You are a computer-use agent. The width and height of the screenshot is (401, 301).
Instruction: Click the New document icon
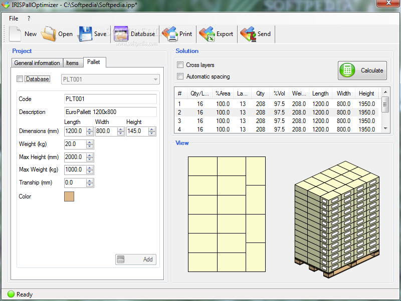(x=15, y=33)
